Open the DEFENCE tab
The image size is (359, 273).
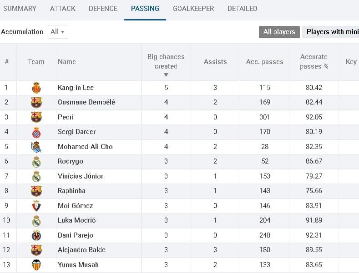point(103,9)
